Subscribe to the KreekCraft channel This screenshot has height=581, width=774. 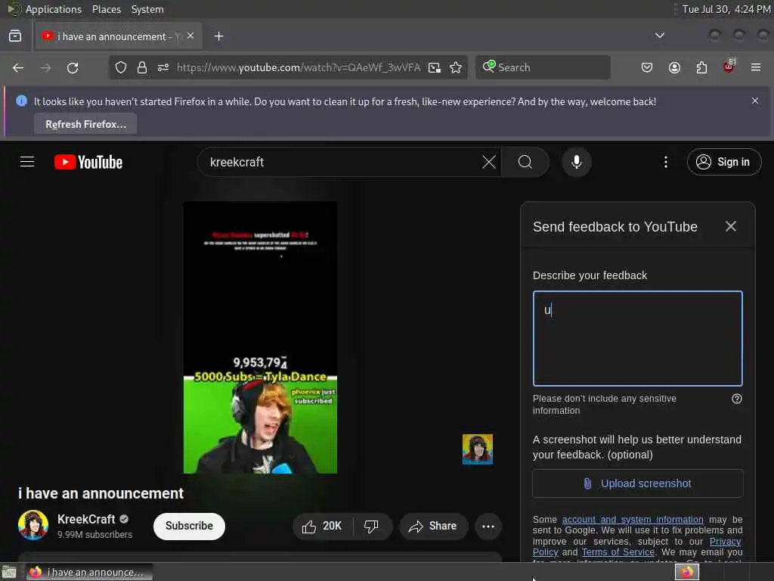click(189, 527)
